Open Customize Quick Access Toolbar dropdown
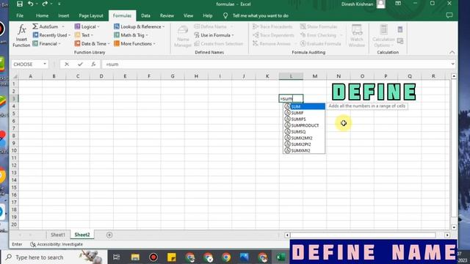 (59, 4)
